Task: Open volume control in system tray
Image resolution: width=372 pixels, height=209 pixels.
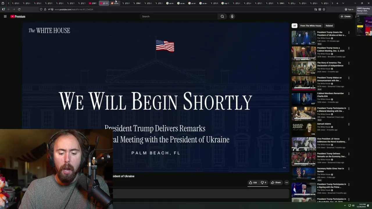Action: click(x=353, y=206)
